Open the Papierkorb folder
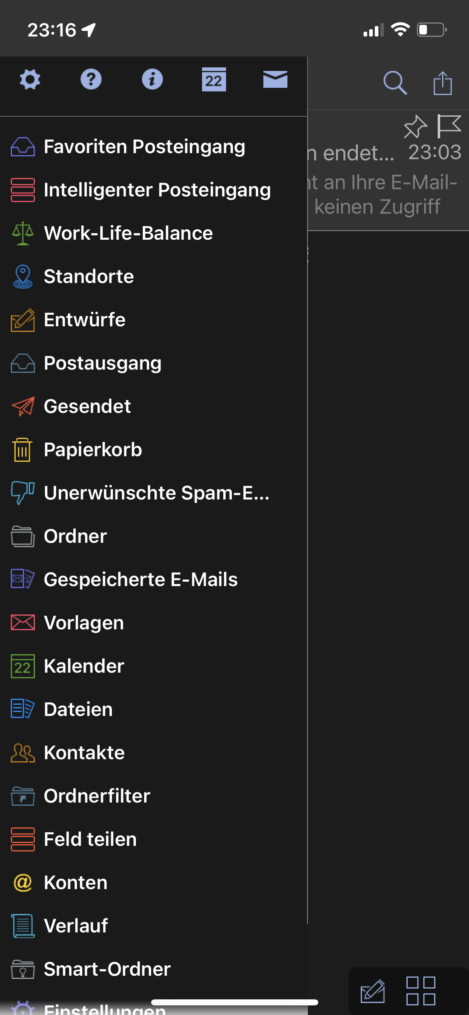 [93, 450]
